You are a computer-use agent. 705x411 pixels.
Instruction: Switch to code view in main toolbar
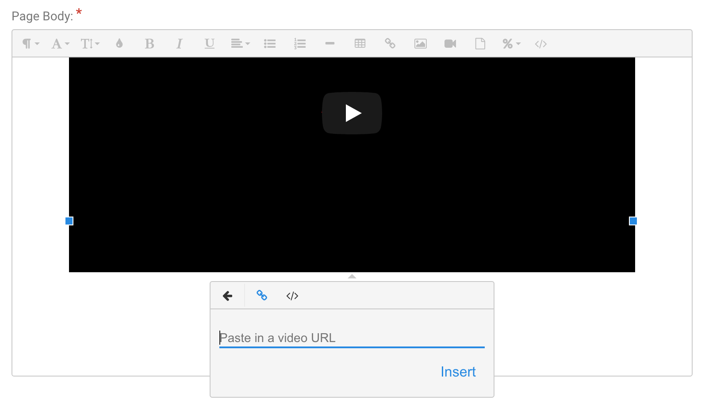(541, 44)
